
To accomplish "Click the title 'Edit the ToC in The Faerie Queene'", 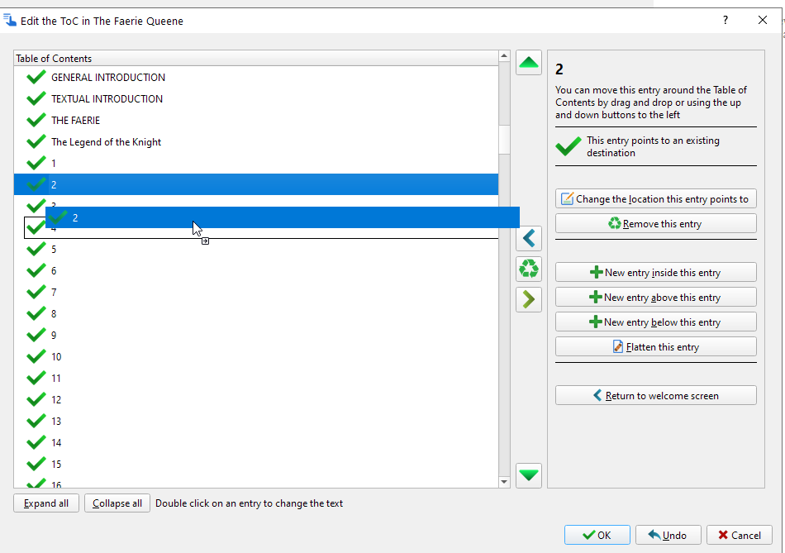I will 102,21.
